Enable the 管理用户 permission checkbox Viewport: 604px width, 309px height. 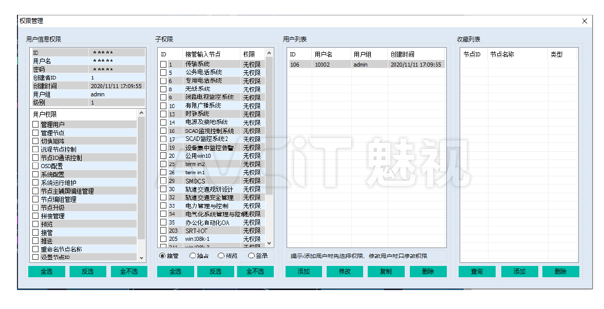[35, 125]
